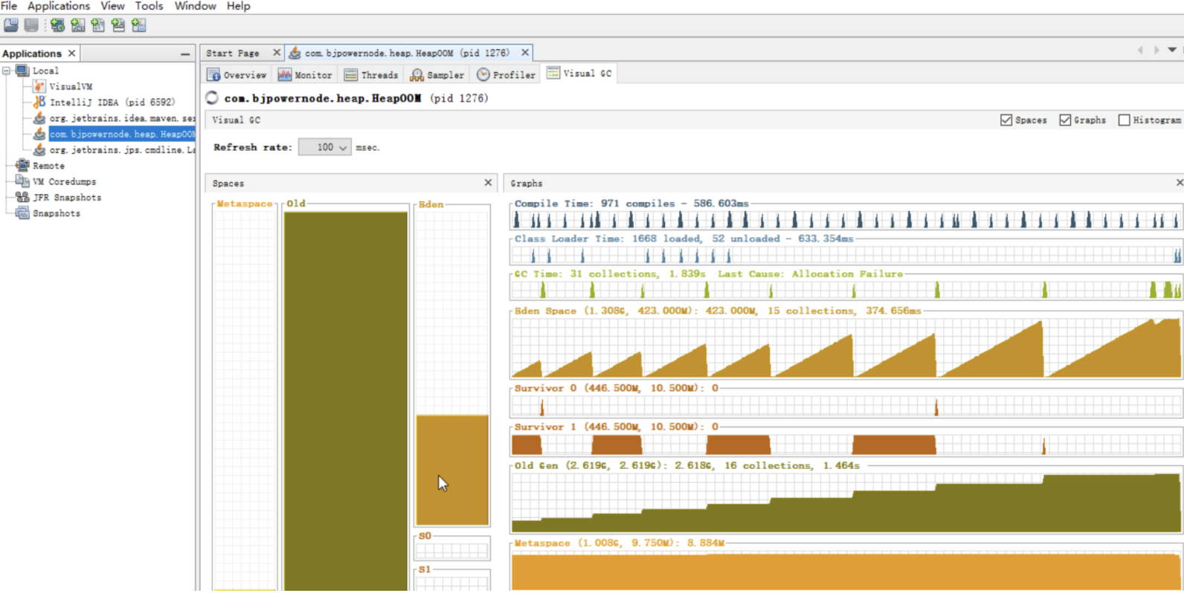Close the Applications panel tab

[x=71, y=54]
